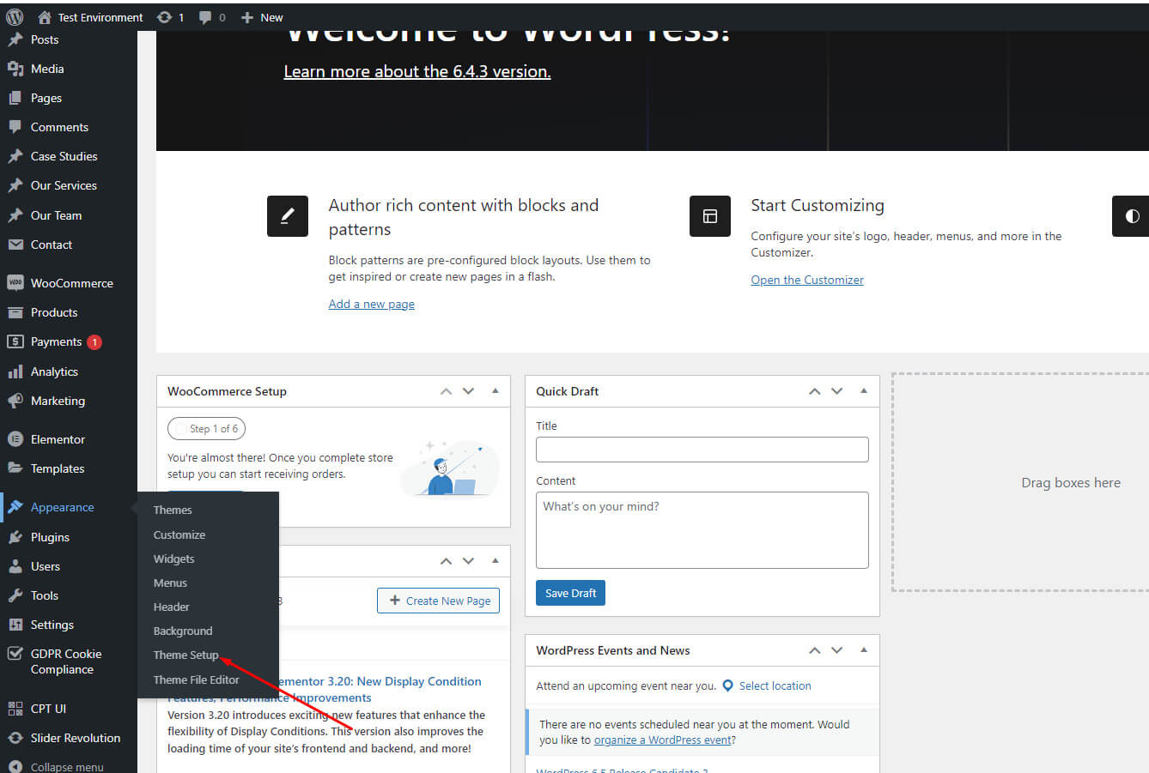This screenshot has width=1149, height=773.
Task: Collapse the admin sidebar menu
Action: [x=69, y=766]
